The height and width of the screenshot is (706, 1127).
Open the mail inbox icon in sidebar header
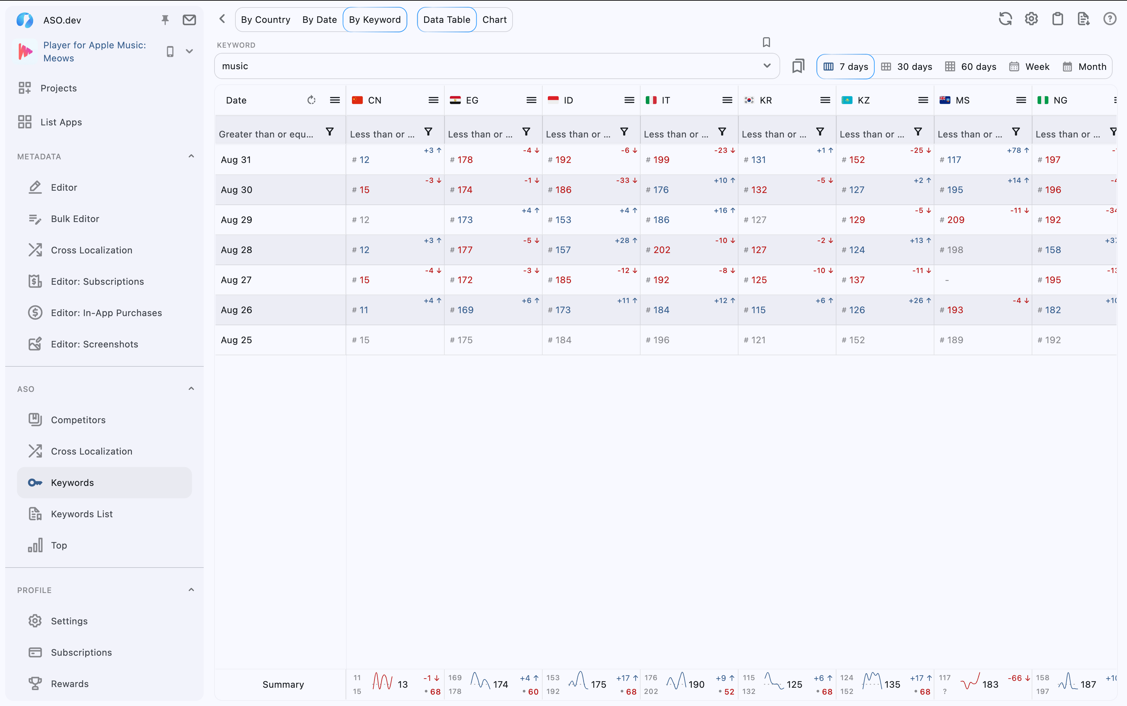click(x=189, y=20)
